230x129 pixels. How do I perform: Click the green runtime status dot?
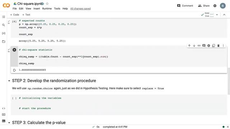point(224,127)
